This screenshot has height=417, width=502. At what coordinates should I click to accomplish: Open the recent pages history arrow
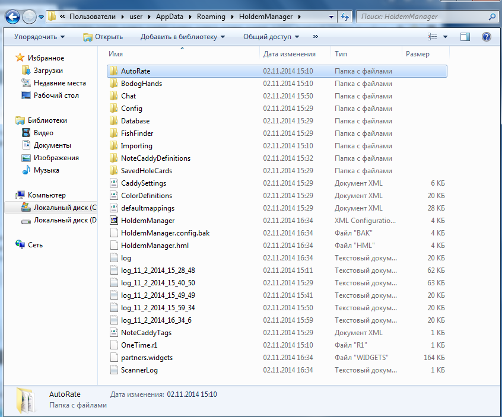42,17
